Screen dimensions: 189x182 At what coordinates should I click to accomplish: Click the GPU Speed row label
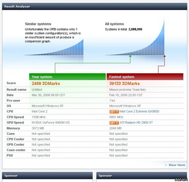[x=15, y=123]
